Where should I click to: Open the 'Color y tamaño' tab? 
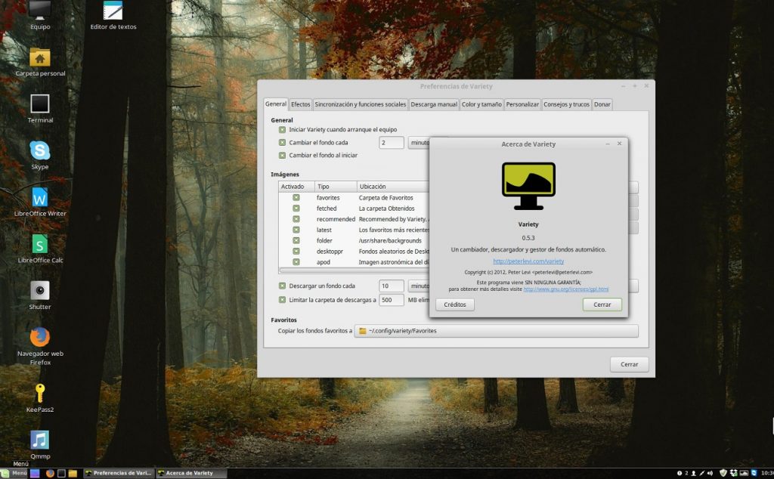click(481, 104)
